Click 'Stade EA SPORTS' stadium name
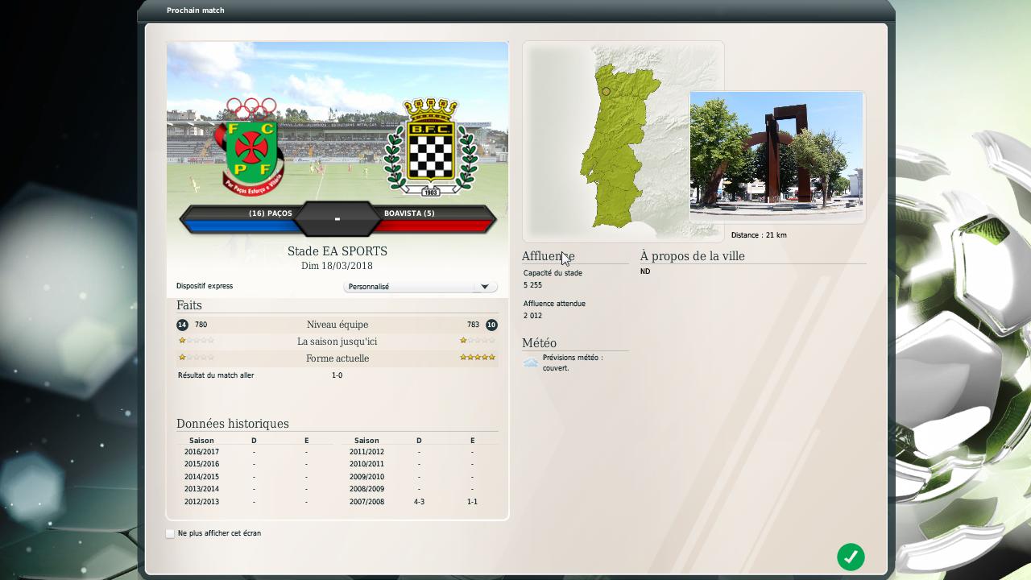1031x580 pixels. click(337, 251)
